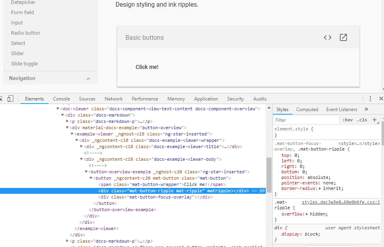The width and height of the screenshot is (384, 247).
Task: Open the DevTools three-dot customization menu
Action: [370, 98]
